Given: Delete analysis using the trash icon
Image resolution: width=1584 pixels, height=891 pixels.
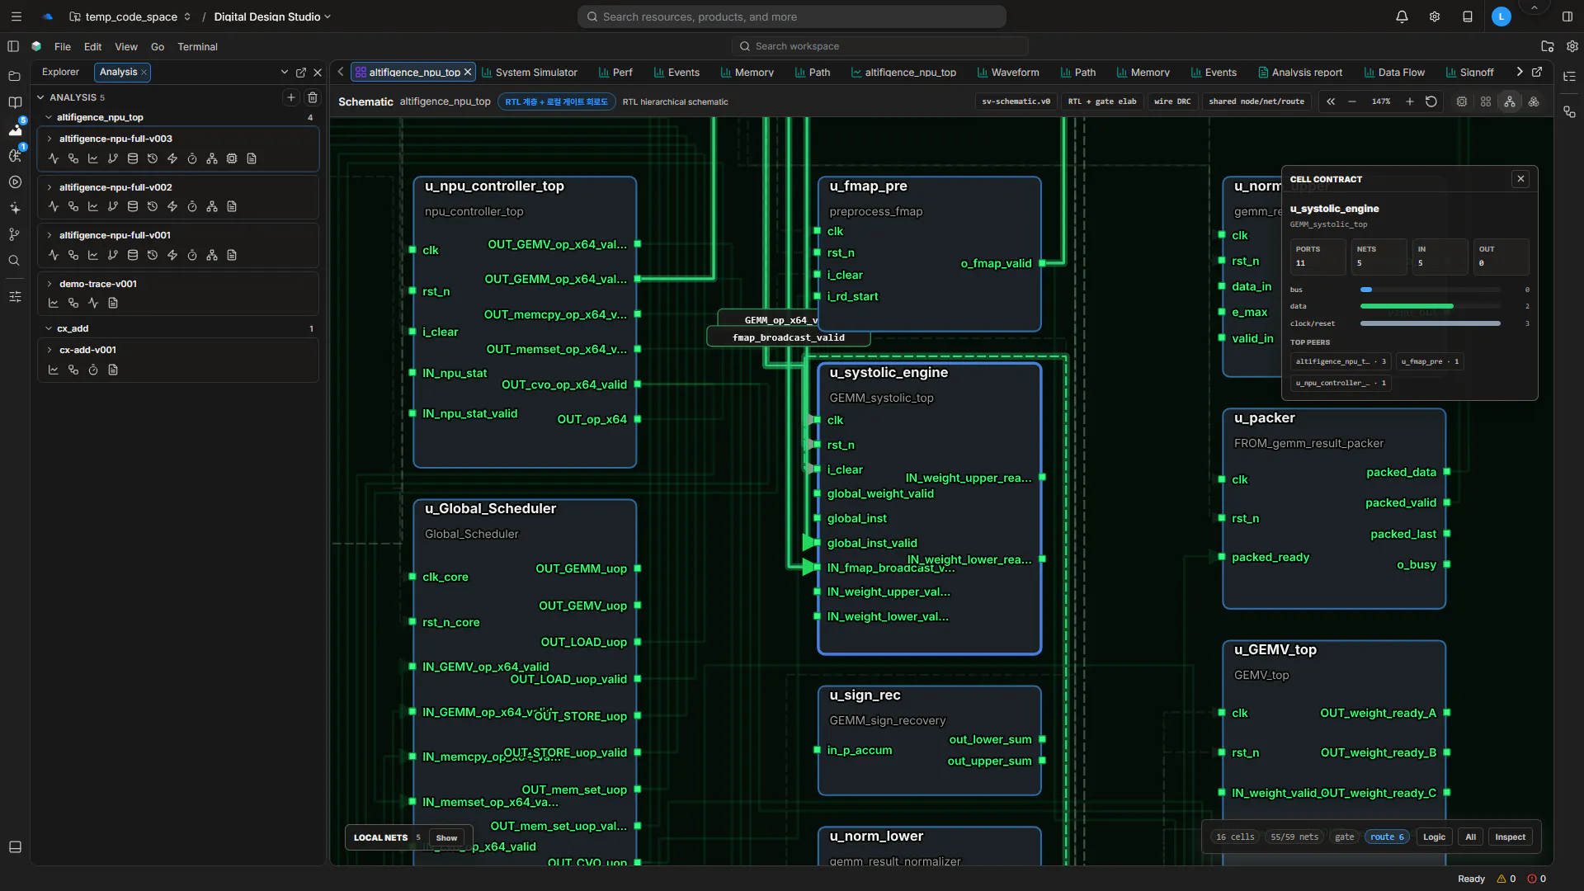Looking at the screenshot, I should click(313, 97).
